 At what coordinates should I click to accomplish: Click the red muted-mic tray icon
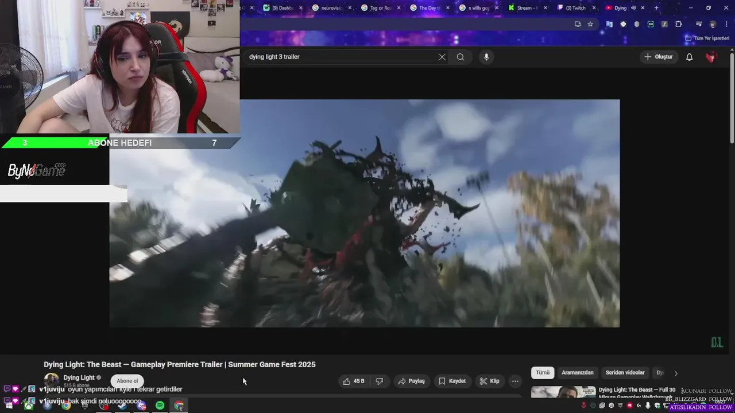584,406
